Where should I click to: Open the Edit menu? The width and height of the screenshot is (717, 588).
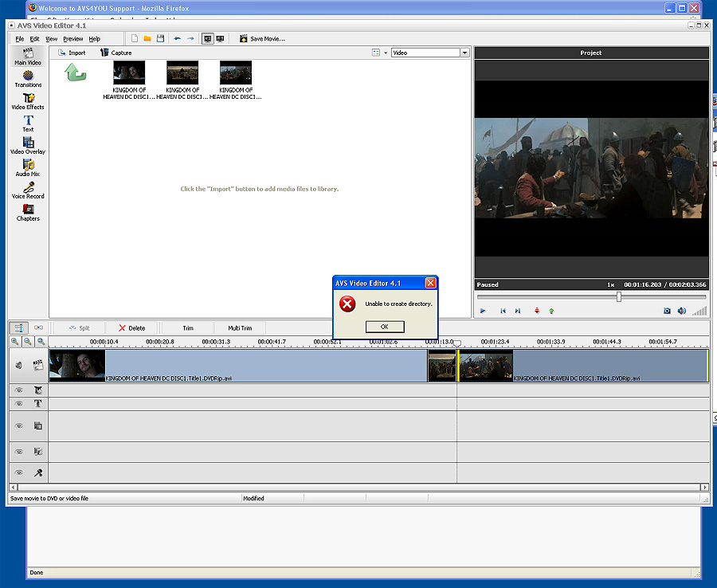(x=35, y=39)
